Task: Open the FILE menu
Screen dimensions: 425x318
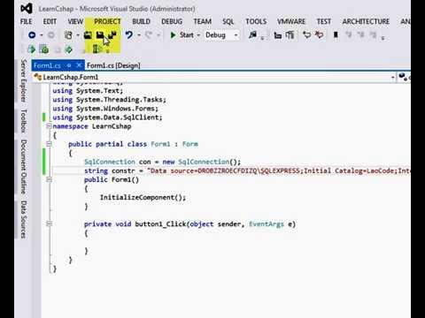Action: [26, 21]
